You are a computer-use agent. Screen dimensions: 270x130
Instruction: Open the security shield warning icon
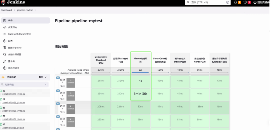point(245,3)
